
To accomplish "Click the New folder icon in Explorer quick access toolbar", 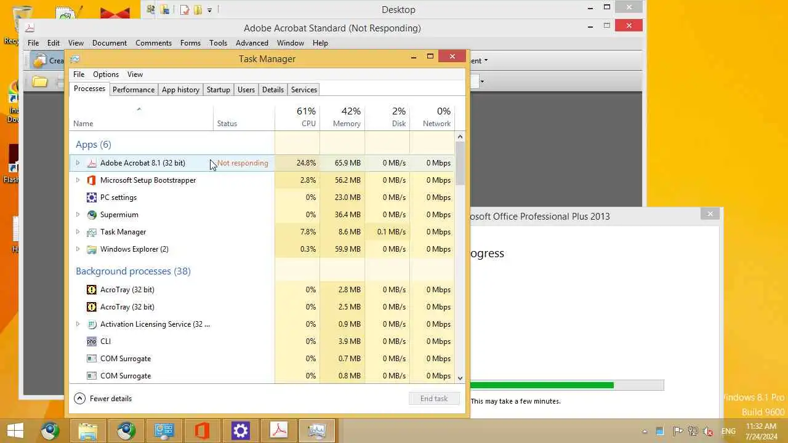I will click(x=198, y=10).
